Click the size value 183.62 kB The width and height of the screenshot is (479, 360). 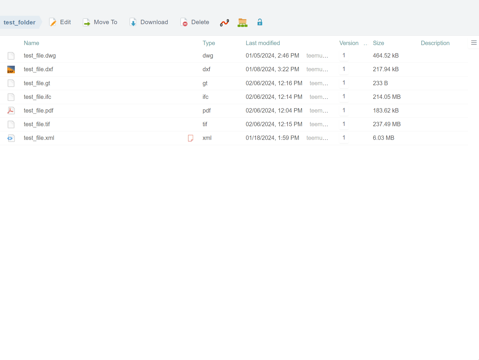click(386, 111)
